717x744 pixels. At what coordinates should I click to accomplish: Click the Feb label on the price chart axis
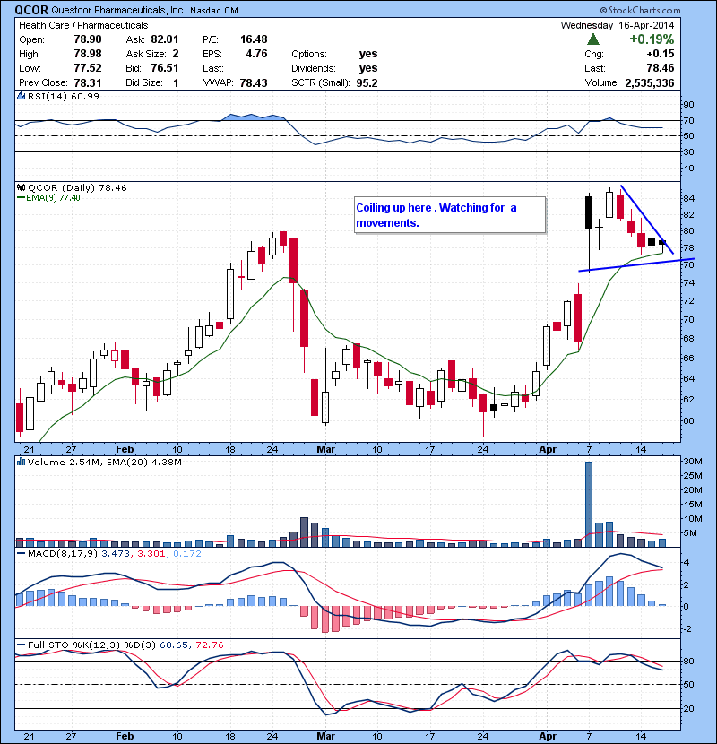(x=125, y=449)
